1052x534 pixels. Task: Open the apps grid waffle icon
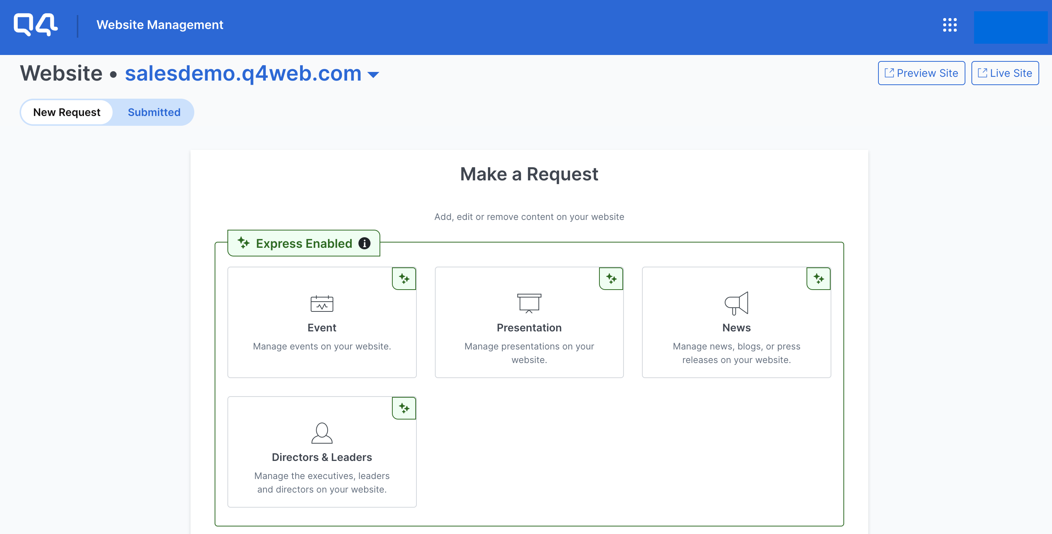coord(950,25)
